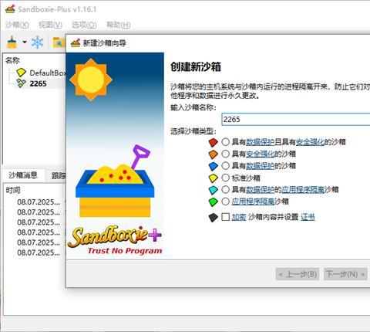Click the 名称 column header
The image size is (370, 332).
pyautogui.click(x=12, y=60)
